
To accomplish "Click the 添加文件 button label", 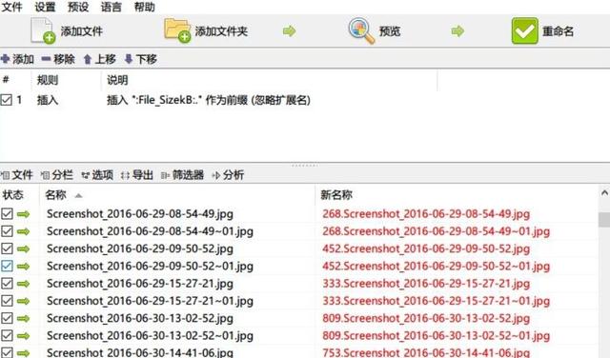I will (82, 31).
